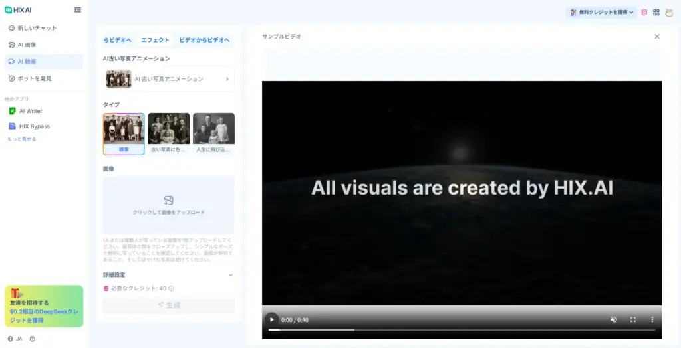Open 無料クレジットを獲得 dropdown
This screenshot has width=681, height=348.
click(601, 12)
